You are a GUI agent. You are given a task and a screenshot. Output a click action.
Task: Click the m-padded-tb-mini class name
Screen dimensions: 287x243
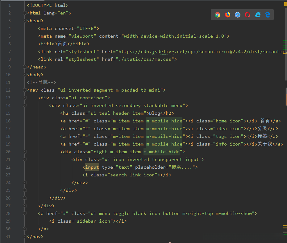point(138,90)
